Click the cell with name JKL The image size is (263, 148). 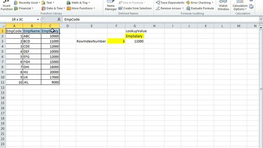coord(32,82)
